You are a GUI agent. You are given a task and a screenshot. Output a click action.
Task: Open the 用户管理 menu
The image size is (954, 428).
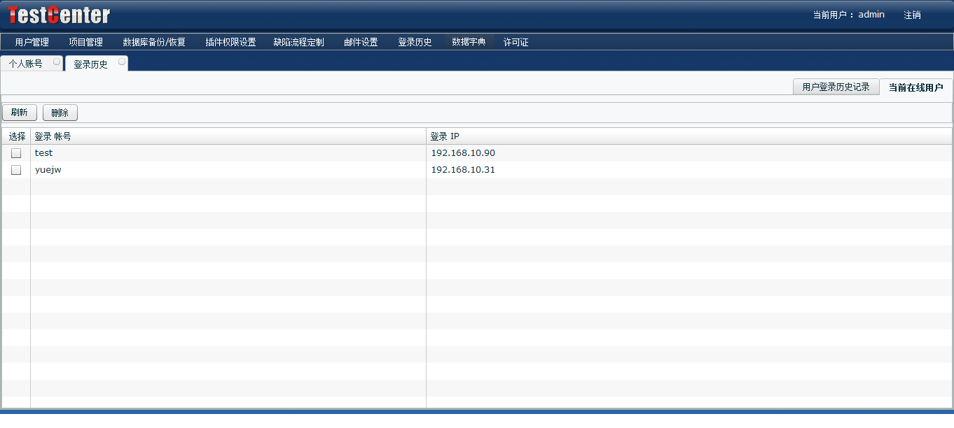(x=32, y=42)
